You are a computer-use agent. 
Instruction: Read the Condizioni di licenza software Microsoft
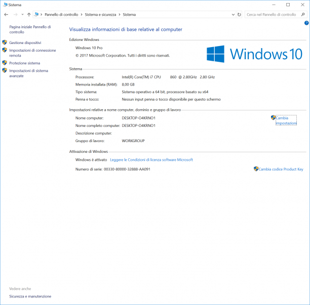coord(151,160)
